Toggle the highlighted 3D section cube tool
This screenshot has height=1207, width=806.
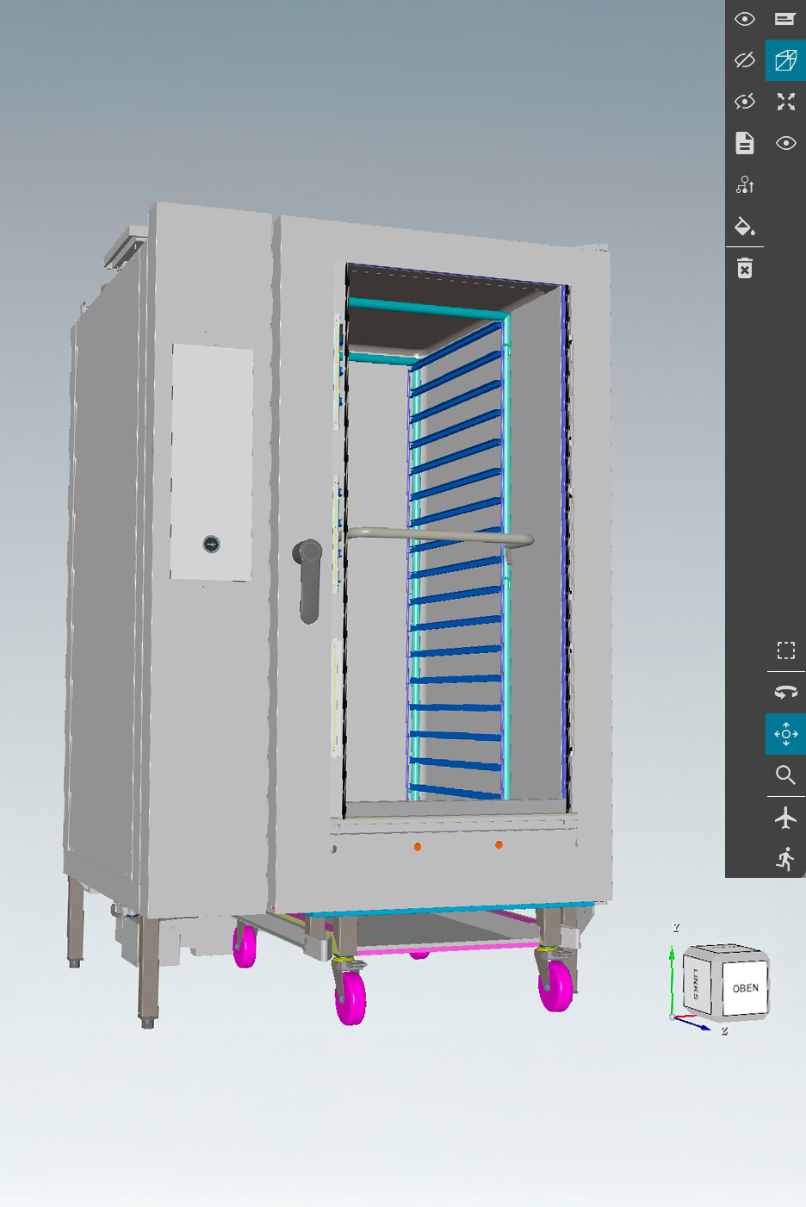click(785, 60)
